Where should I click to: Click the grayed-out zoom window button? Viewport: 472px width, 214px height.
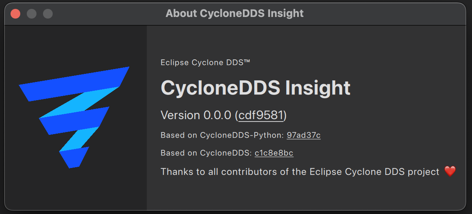(48, 13)
